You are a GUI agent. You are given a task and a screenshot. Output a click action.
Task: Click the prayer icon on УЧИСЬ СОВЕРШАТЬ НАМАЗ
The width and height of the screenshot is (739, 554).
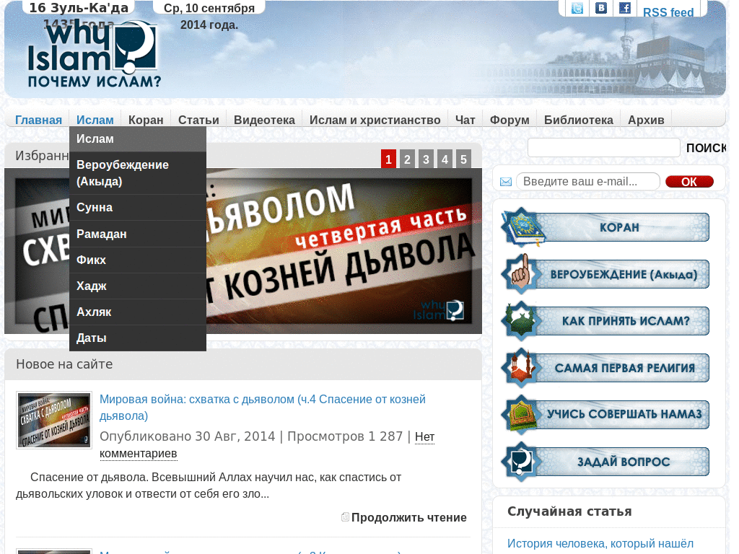522,414
